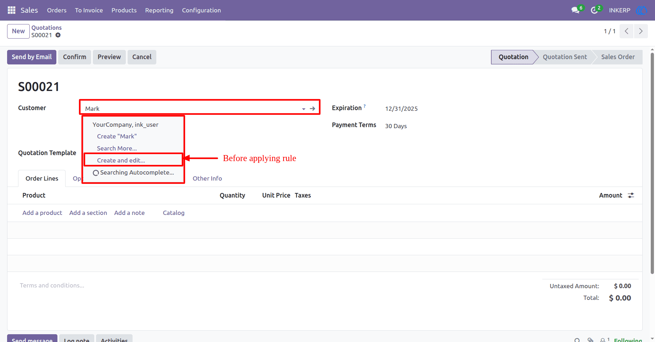Screen dimensions: 655x342
Task: Select the Quotation Sent status stage
Action: tap(565, 57)
